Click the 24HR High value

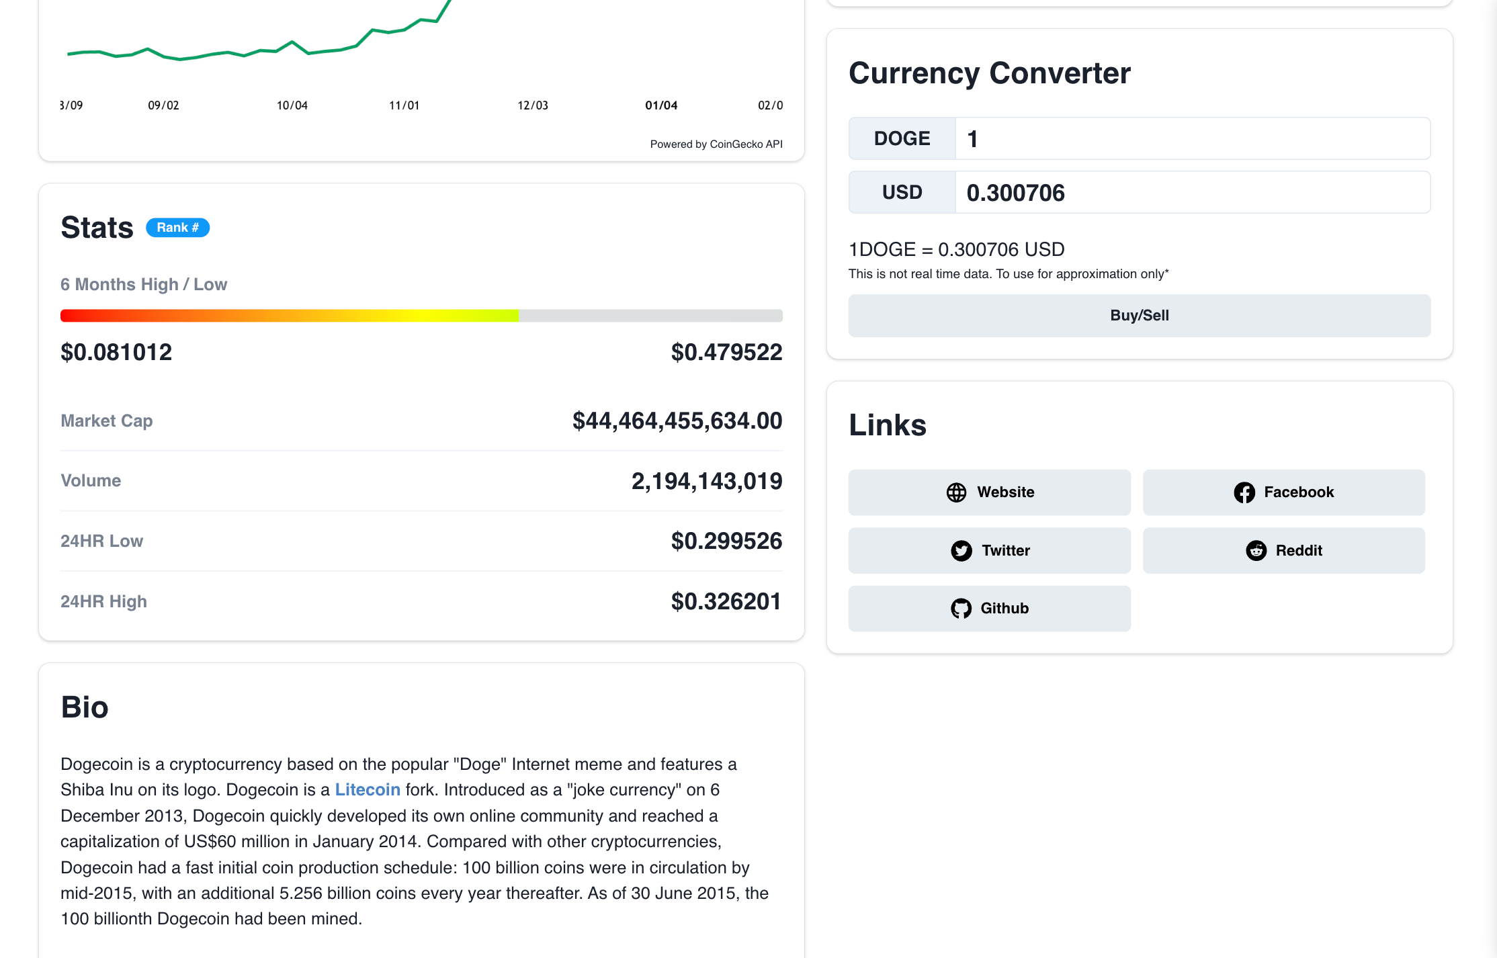[726, 602]
